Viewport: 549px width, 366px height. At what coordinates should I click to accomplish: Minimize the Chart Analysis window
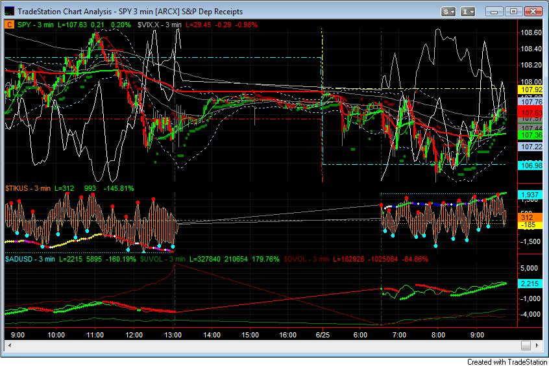(x=494, y=12)
